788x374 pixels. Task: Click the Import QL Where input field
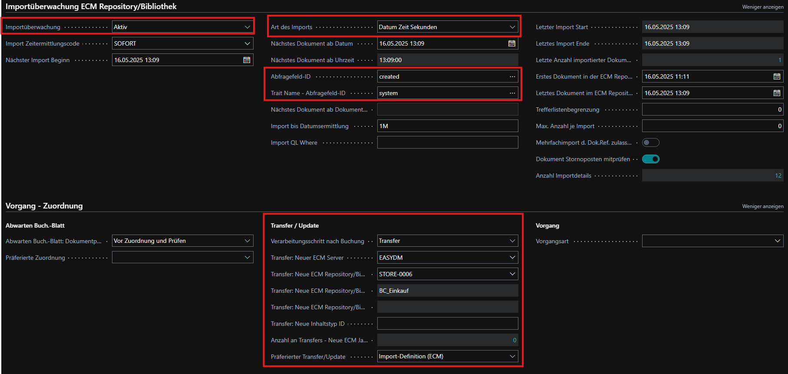click(447, 142)
